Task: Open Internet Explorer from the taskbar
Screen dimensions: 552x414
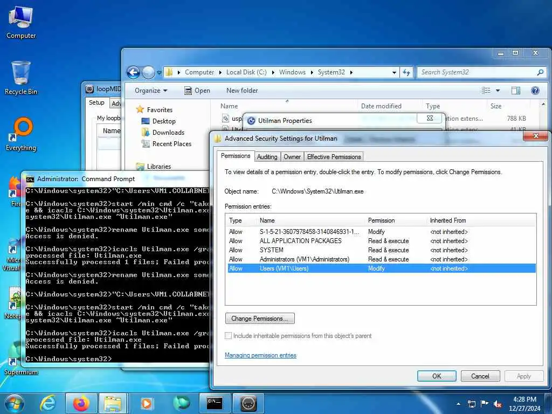Action: point(48,403)
